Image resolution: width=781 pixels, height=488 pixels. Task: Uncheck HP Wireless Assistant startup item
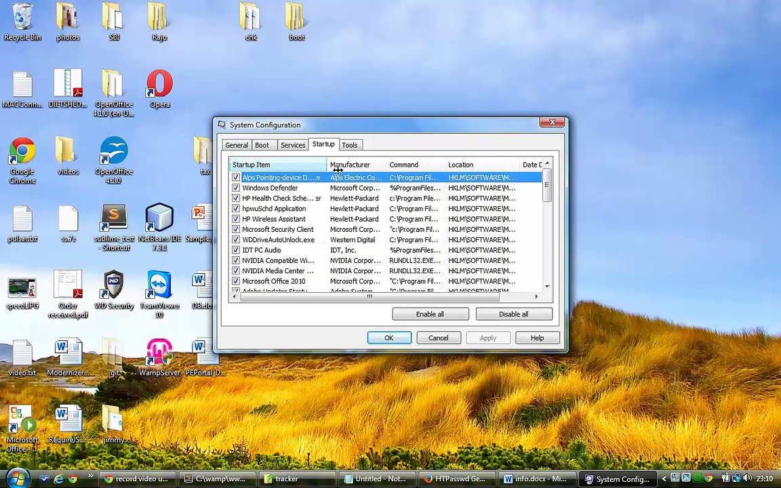click(x=236, y=219)
